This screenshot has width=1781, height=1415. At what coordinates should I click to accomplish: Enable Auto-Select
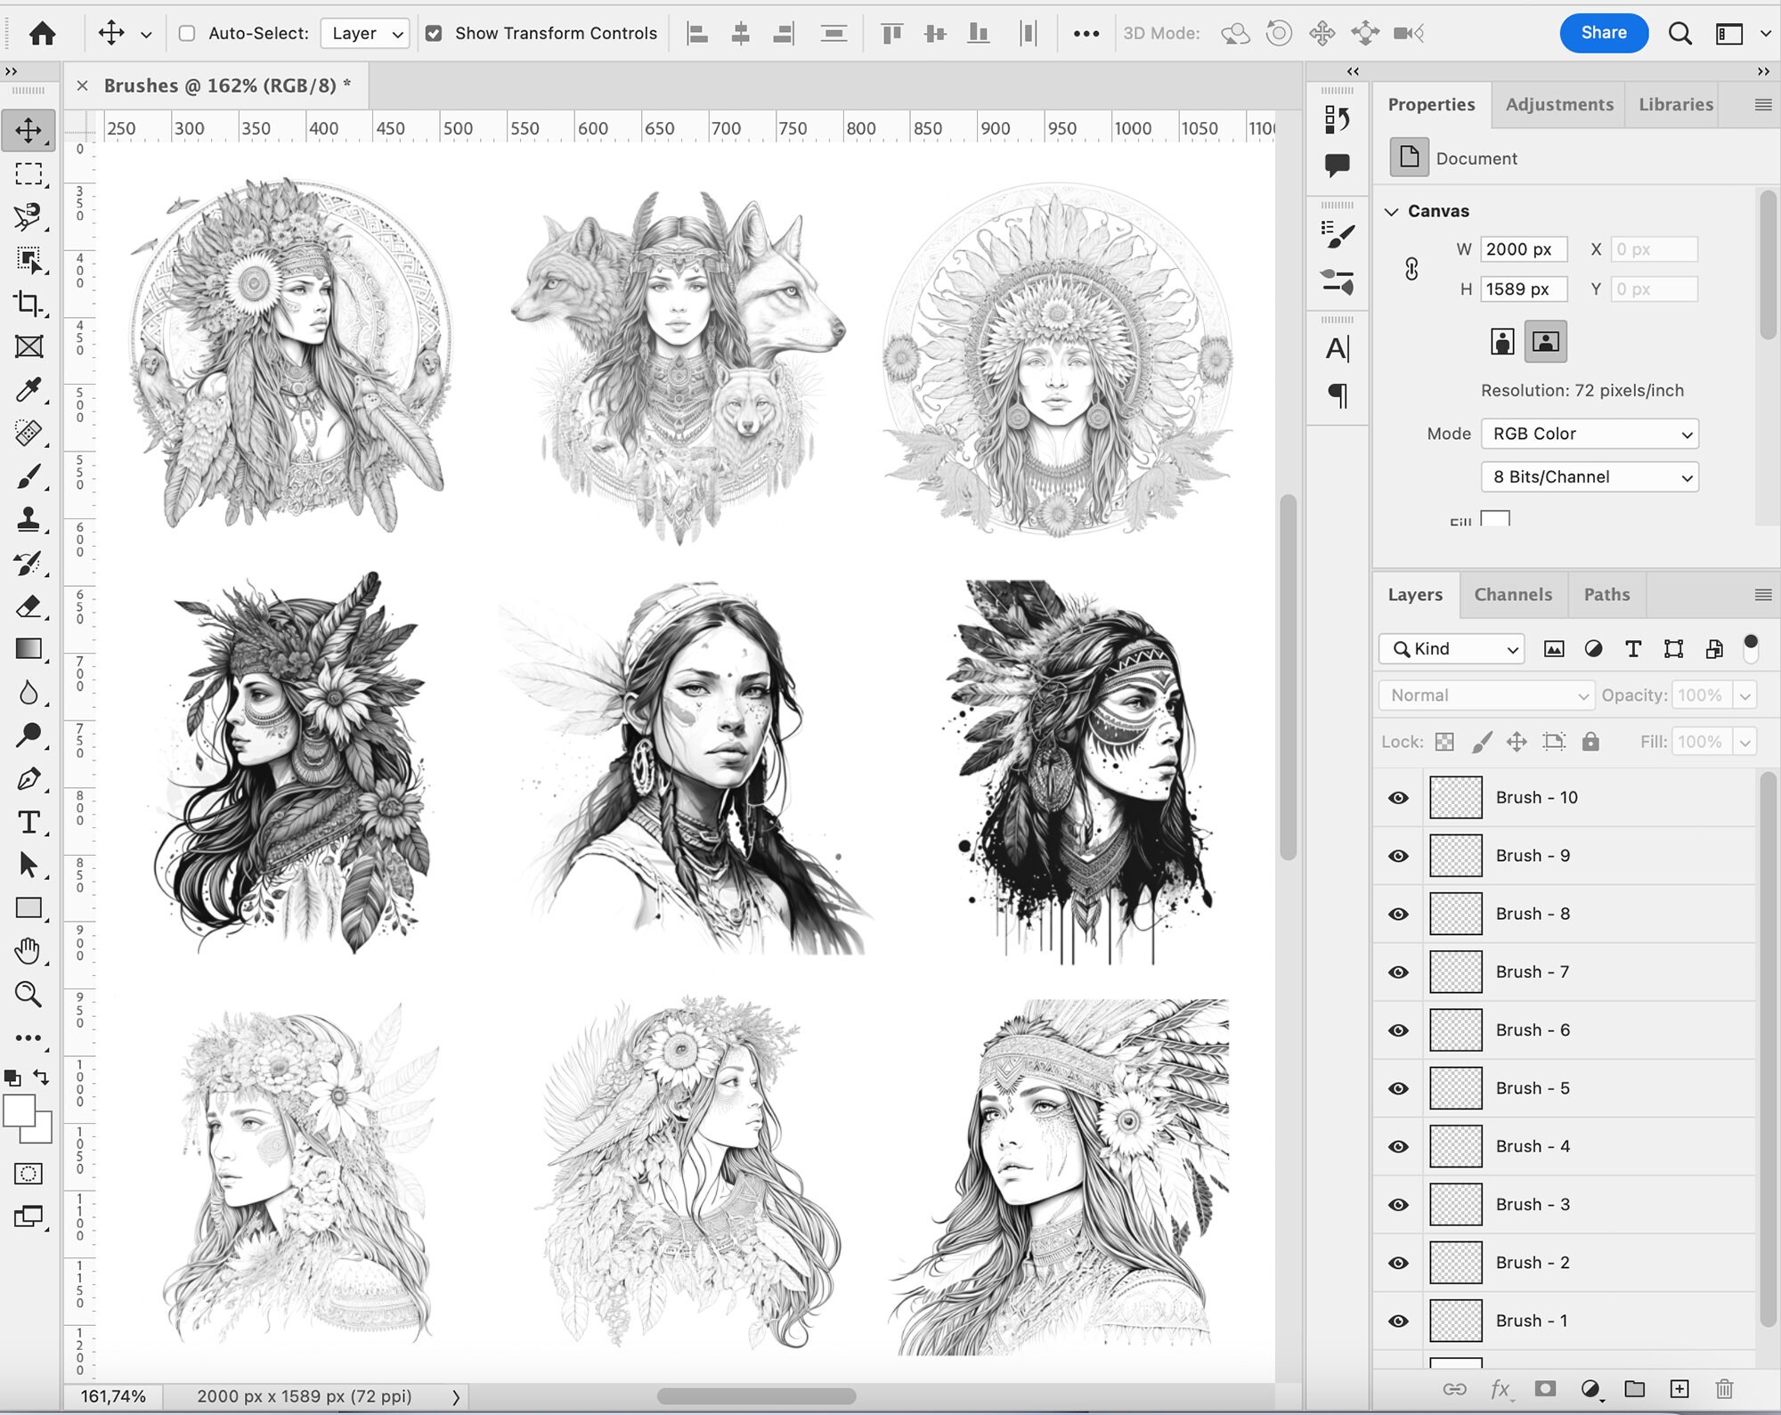point(185,33)
